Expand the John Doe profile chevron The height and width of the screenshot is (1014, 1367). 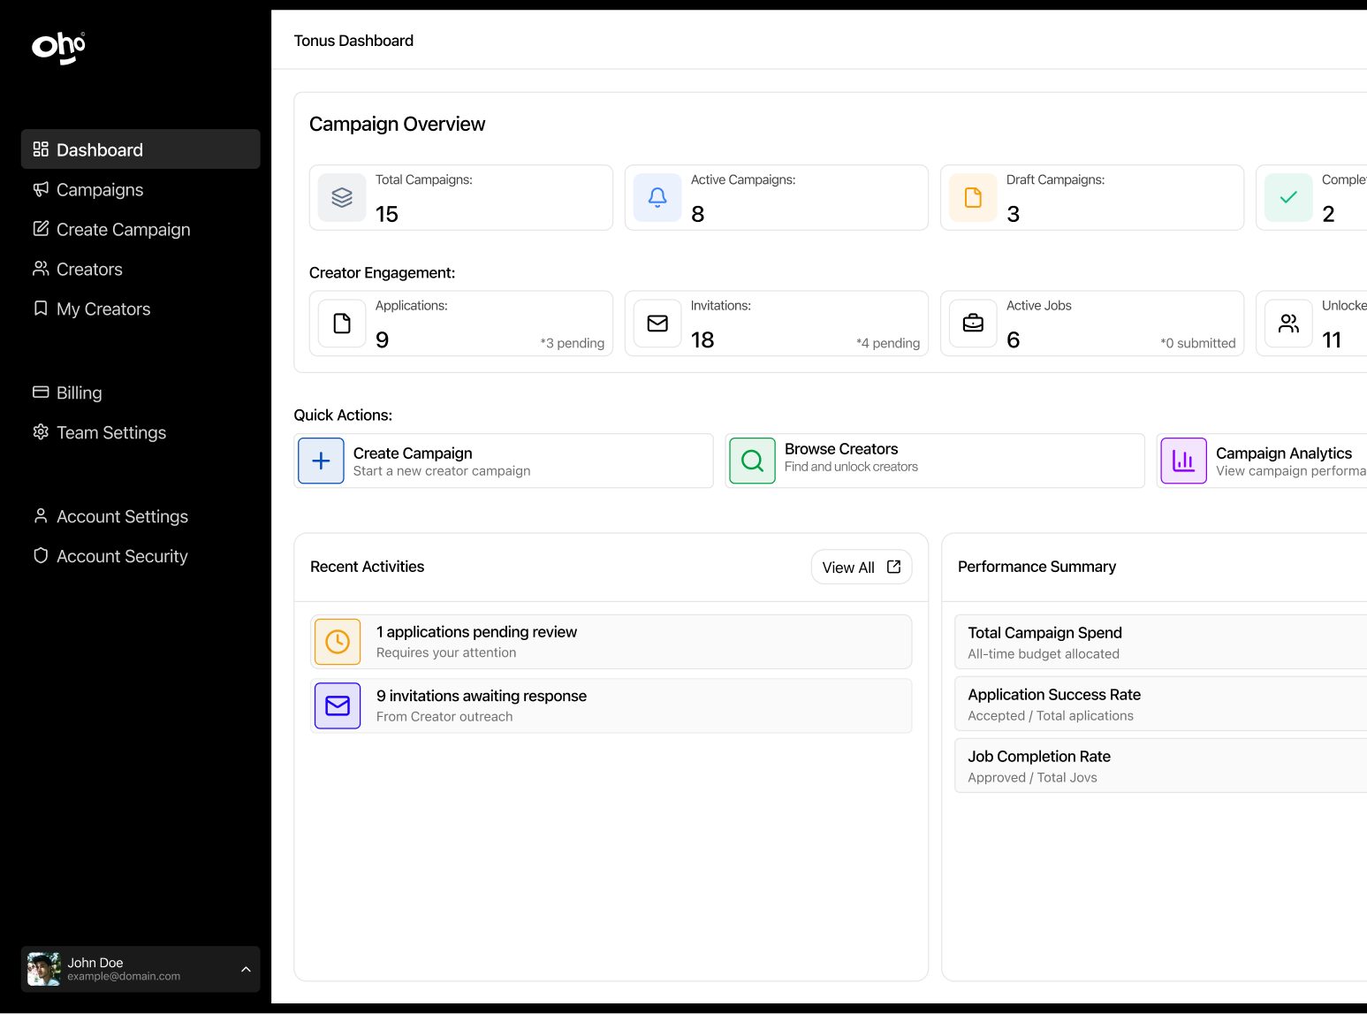(246, 969)
